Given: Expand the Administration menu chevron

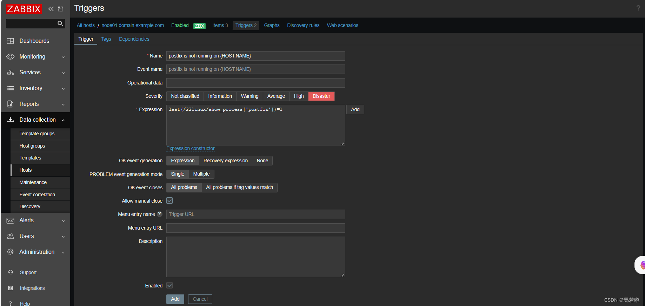Looking at the screenshot, I should (x=63, y=252).
